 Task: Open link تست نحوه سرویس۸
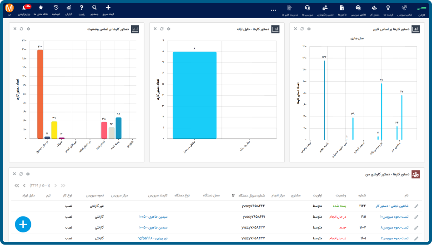tap(395, 227)
